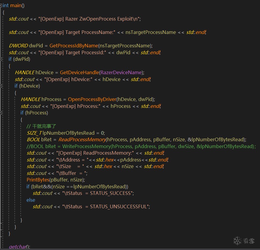Collapse the if (hProcess) code block
The image size is (260, 250).
click(x=1, y=113)
